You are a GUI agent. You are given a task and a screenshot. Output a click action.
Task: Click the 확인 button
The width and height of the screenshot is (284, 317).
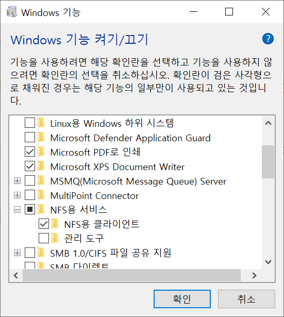tap(182, 299)
